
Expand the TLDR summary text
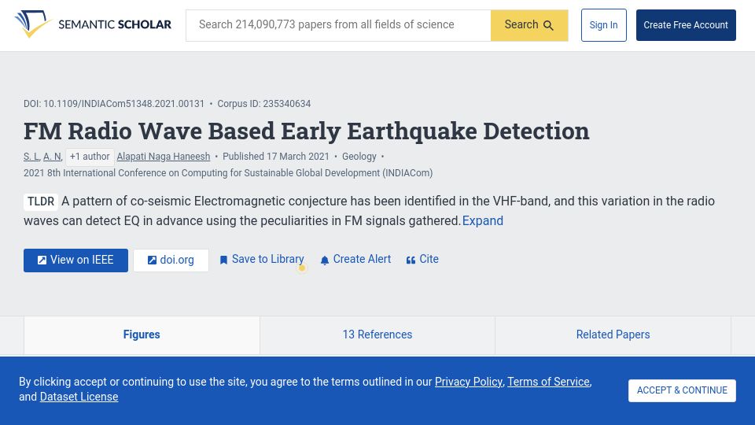pyautogui.click(x=482, y=220)
